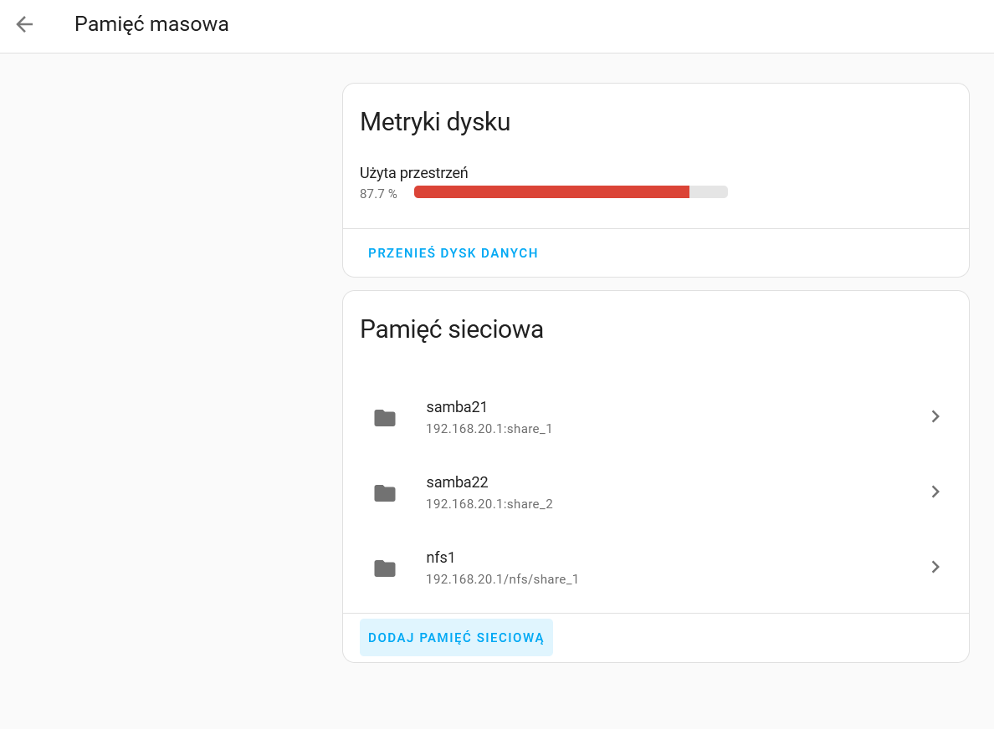This screenshot has height=729, width=994.
Task: Click the Metryki dysku card heading
Action: (435, 122)
